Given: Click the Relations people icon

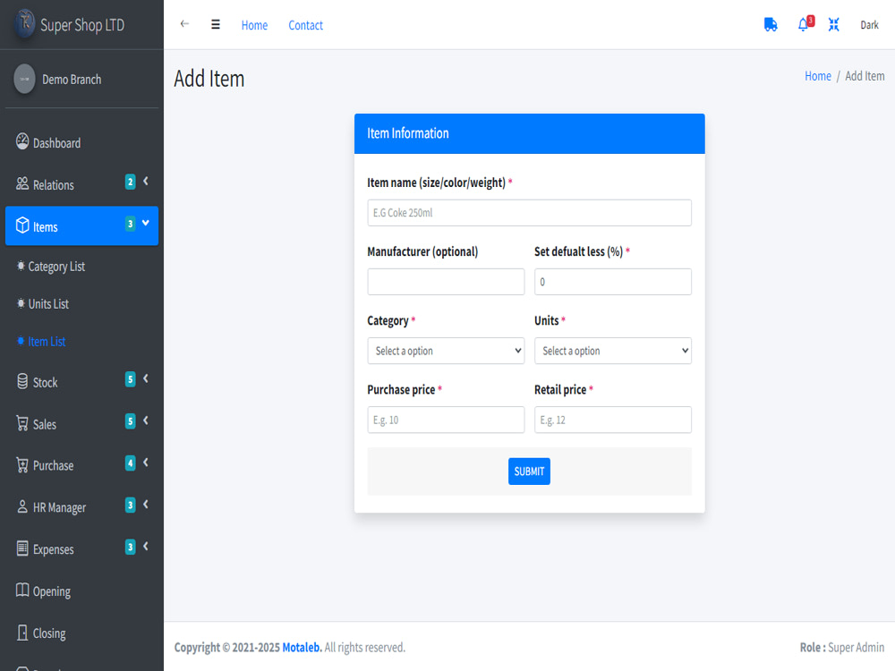Looking at the screenshot, I should 22,183.
